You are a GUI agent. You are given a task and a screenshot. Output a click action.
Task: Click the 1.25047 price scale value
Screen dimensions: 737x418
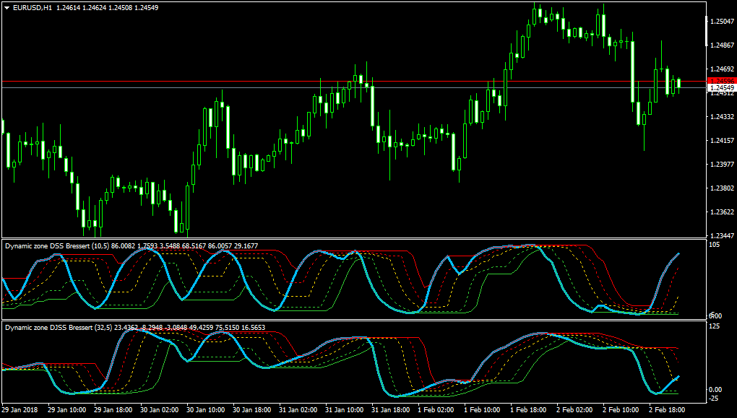[x=723, y=22]
